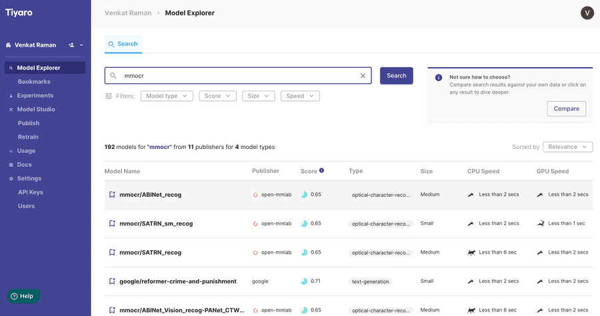
Task: Click the CPU speed icon in the ABINet_recog row
Action: pos(471,195)
